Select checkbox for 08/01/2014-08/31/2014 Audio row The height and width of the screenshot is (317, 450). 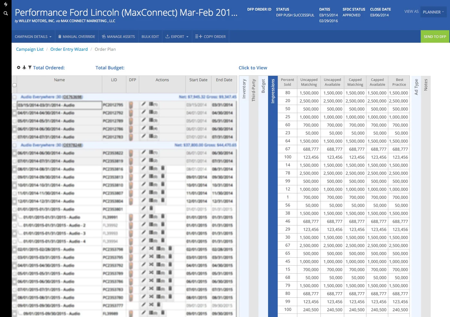(14, 169)
